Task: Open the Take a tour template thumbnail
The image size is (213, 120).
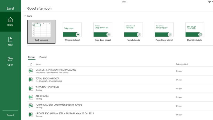Action: point(72,30)
